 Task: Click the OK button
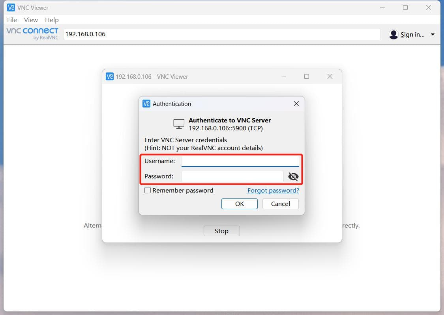[239, 204]
